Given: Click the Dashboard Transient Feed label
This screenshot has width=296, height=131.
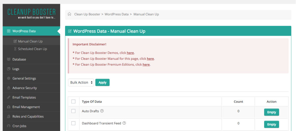Looking at the screenshot, I should (102, 123).
